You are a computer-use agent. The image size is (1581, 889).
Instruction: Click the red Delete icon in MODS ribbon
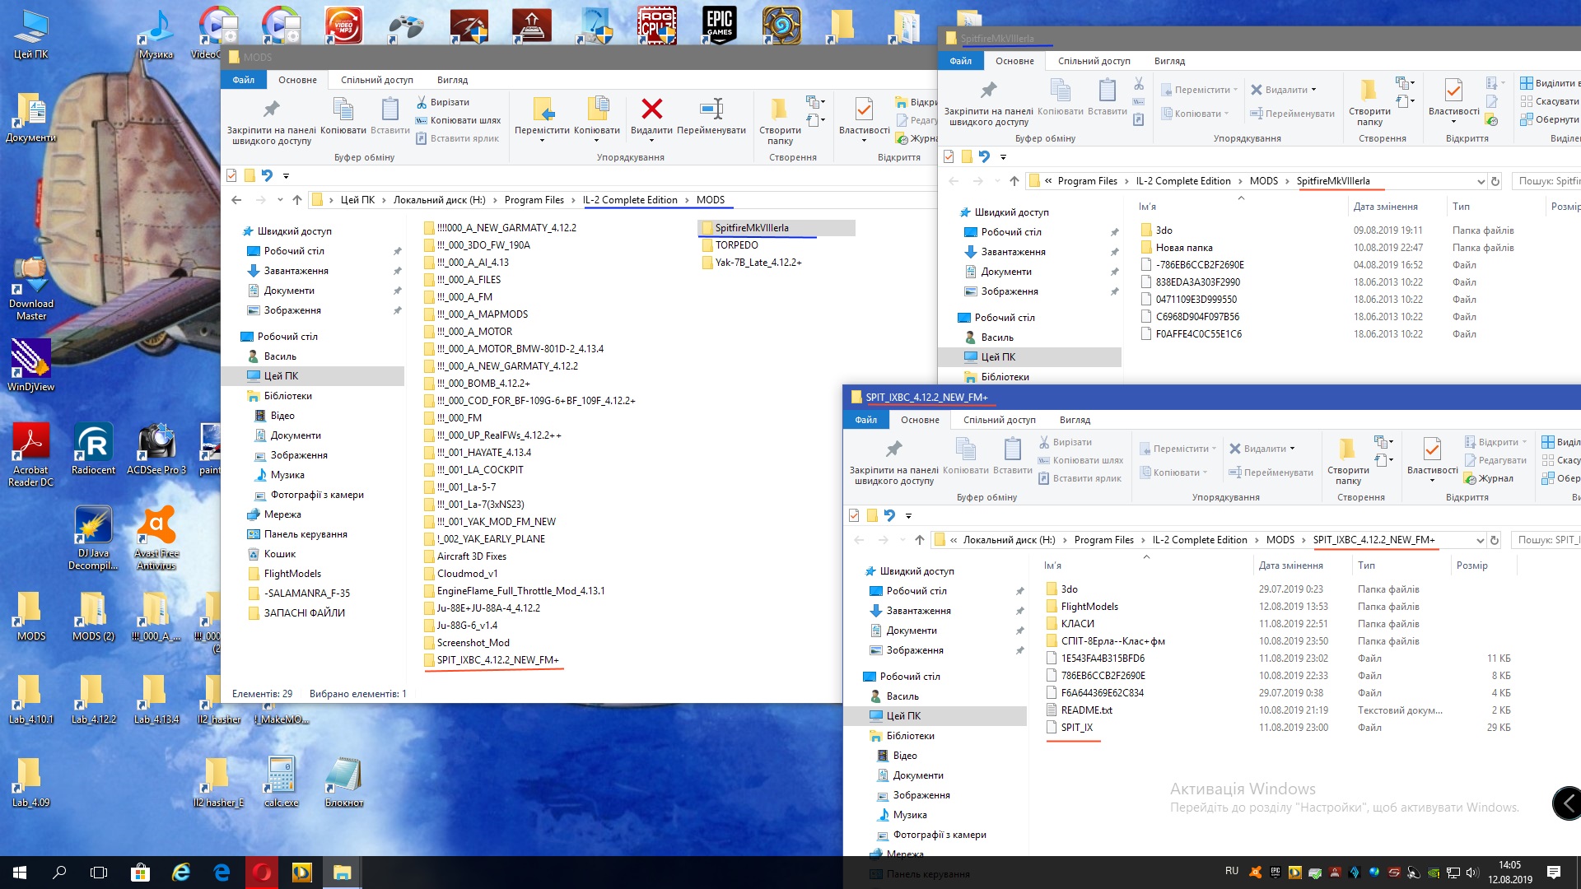(651, 109)
